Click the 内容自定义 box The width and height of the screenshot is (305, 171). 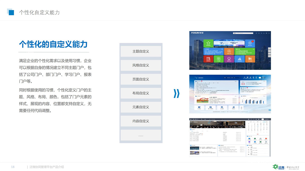[141, 121]
